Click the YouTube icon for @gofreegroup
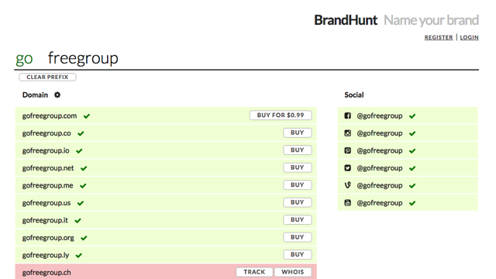 pyautogui.click(x=348, y=203)
